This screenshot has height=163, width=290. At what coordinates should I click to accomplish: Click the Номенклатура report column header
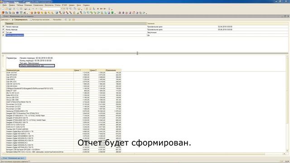40,70
